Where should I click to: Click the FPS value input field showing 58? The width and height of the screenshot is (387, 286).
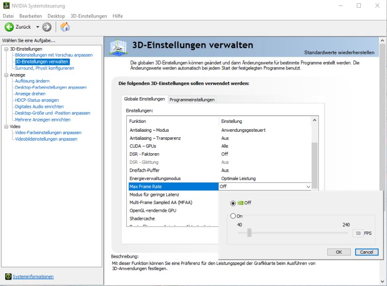[x=358, y=233]
